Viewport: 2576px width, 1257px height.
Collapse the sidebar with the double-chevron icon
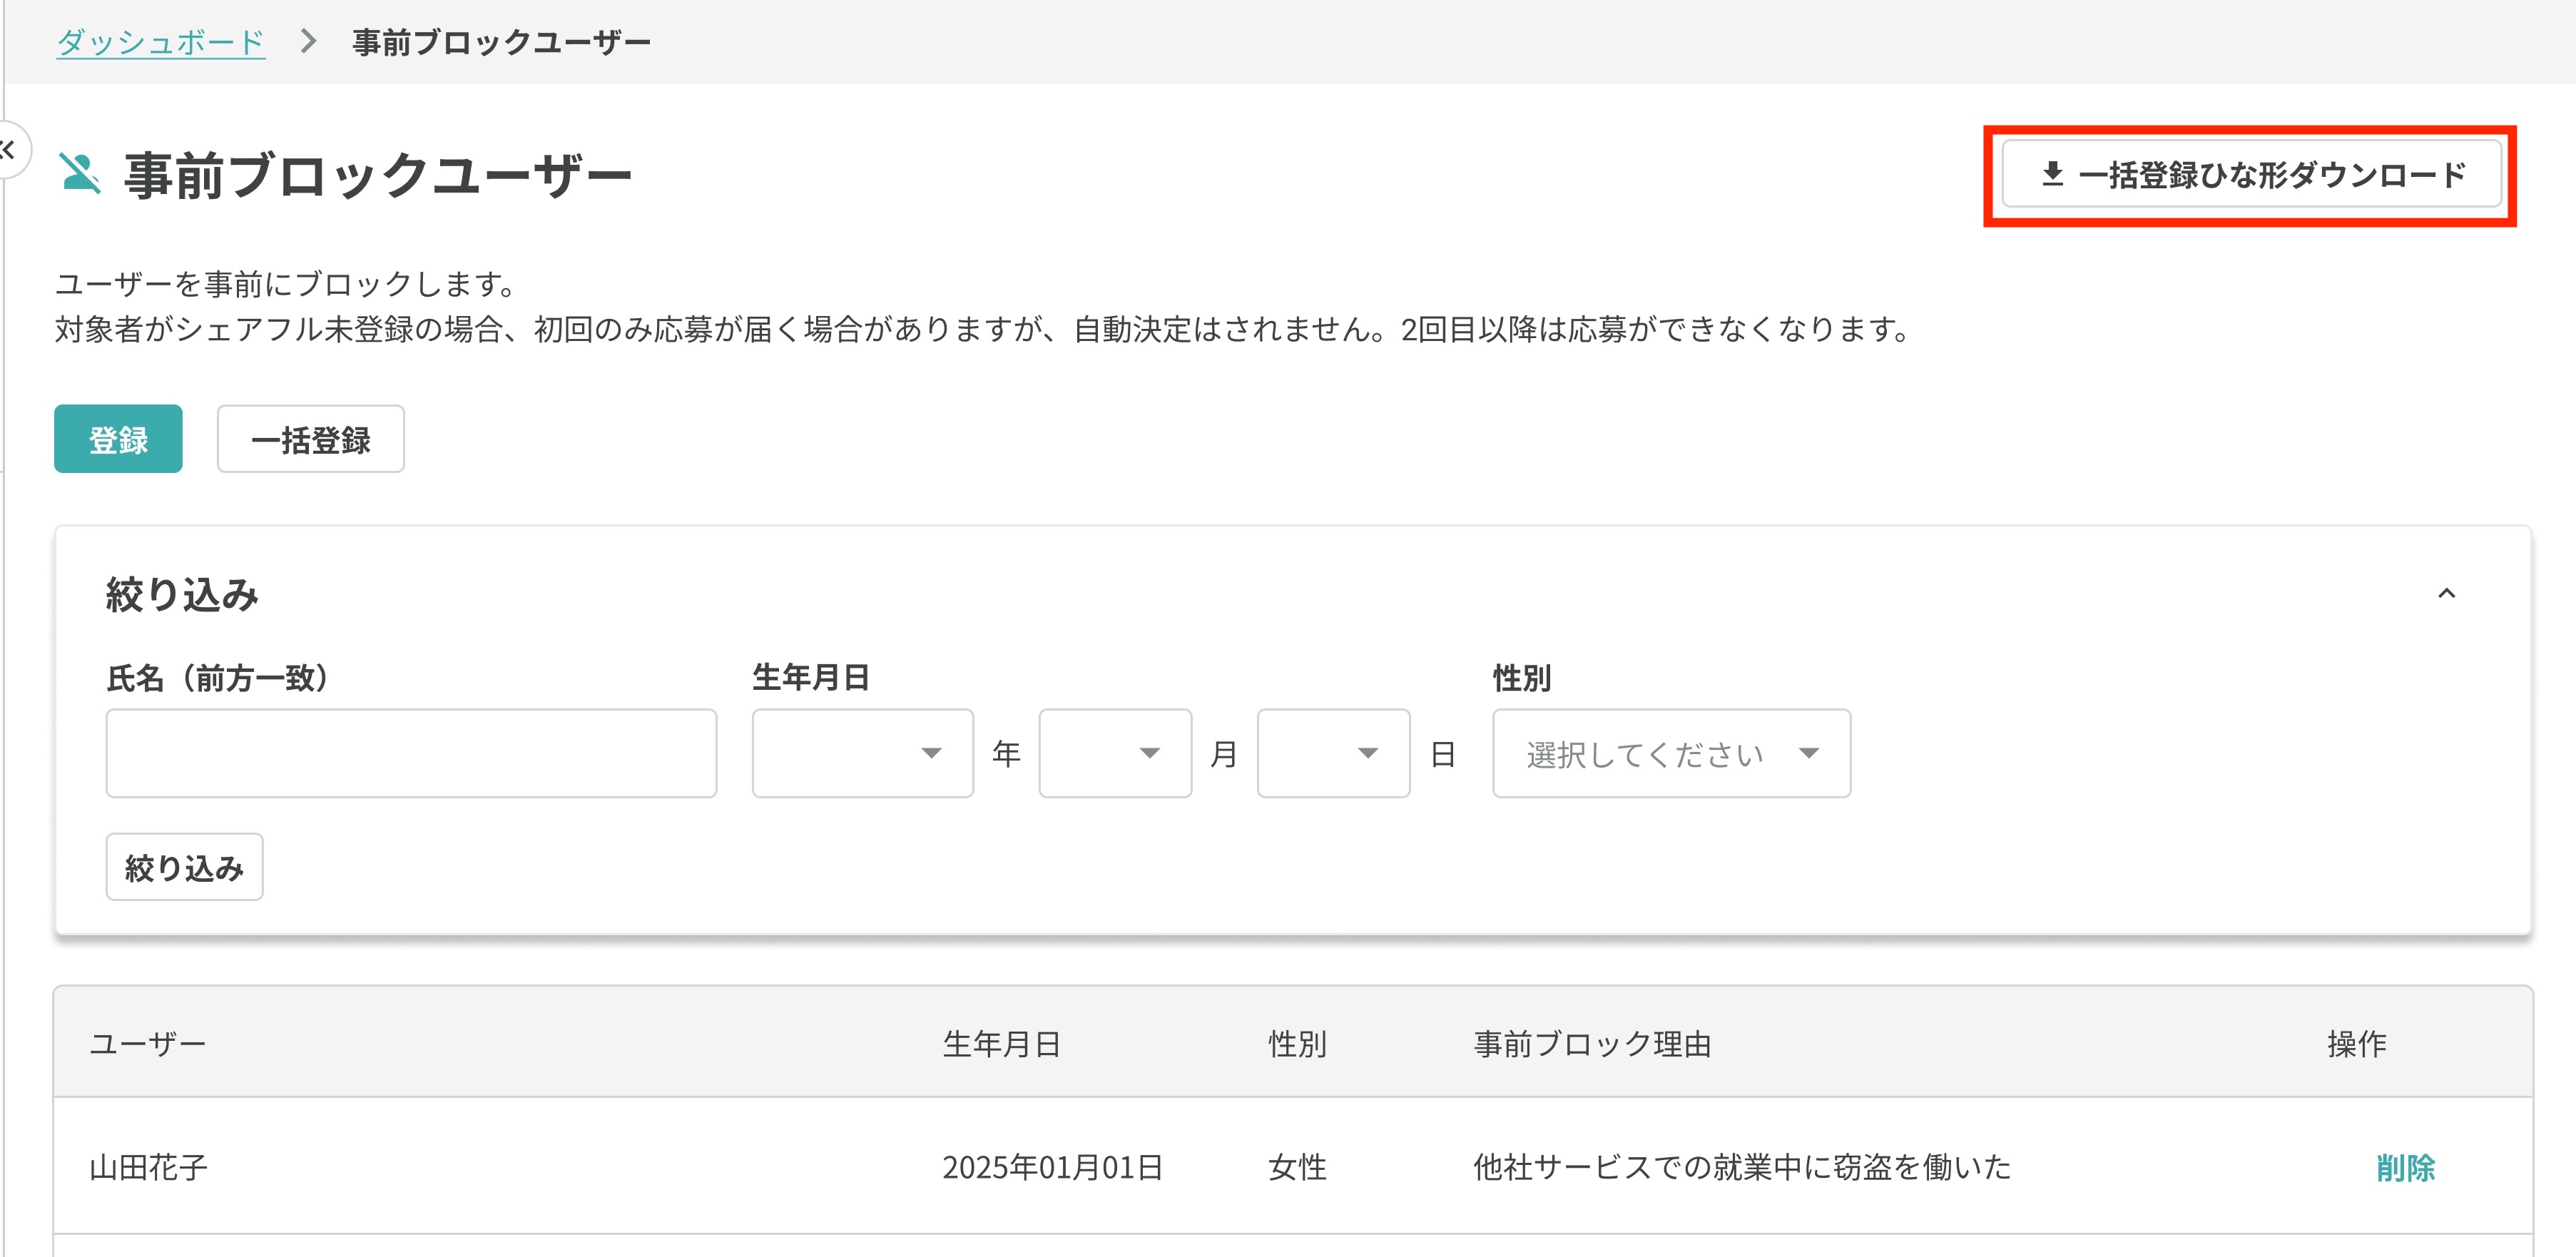tap(9, 150)
